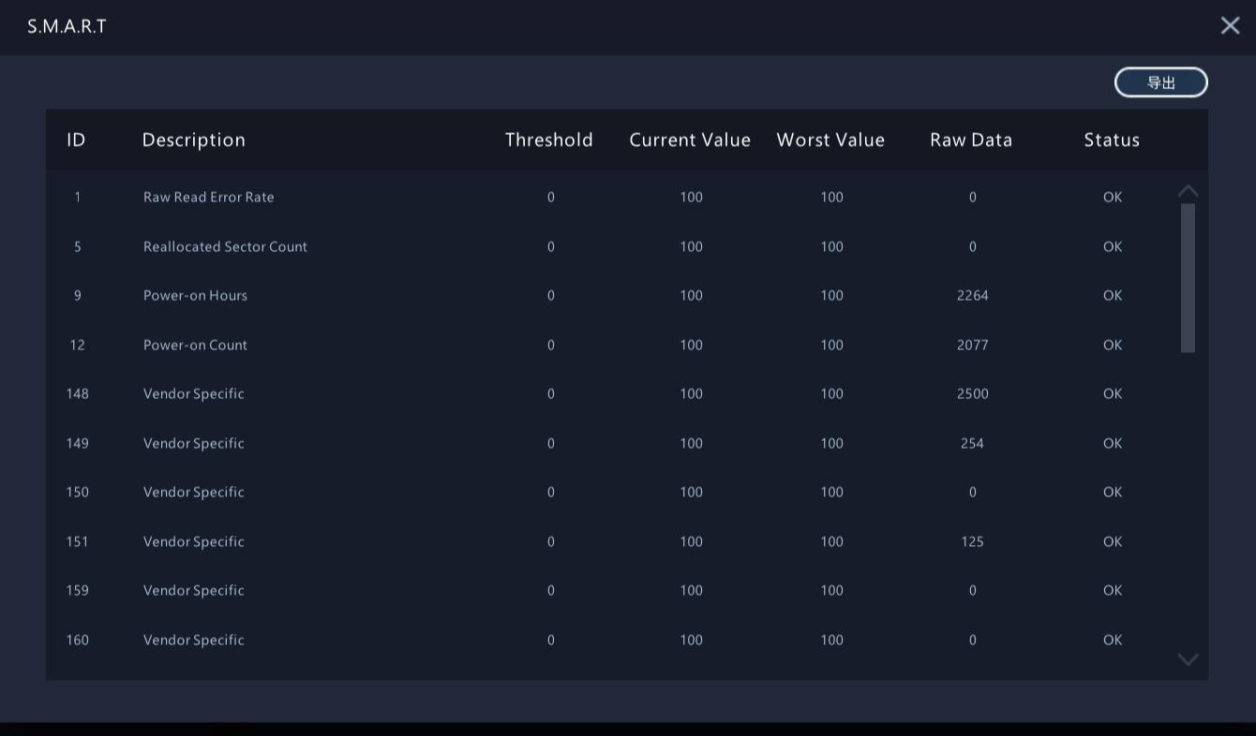The height and width of the screenshot is (736, 1256).
Task: Click the Description column header
Action: click(194, 140)
